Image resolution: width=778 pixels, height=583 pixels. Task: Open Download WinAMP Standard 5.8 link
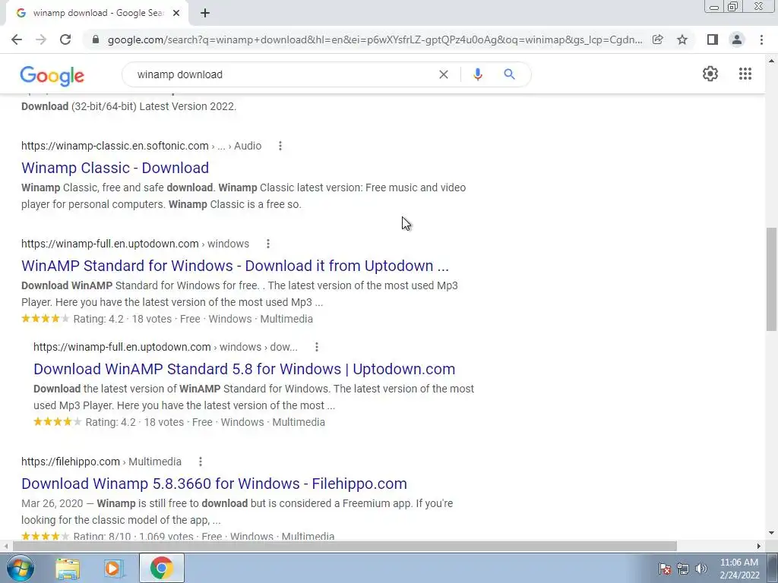point(245,369)
